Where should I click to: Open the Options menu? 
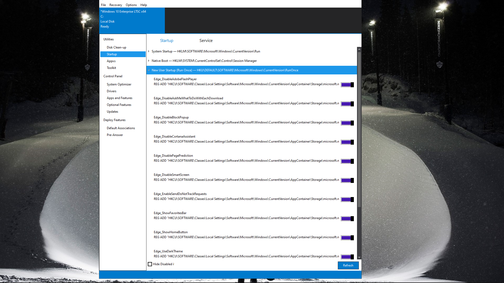tap(131, 5)
